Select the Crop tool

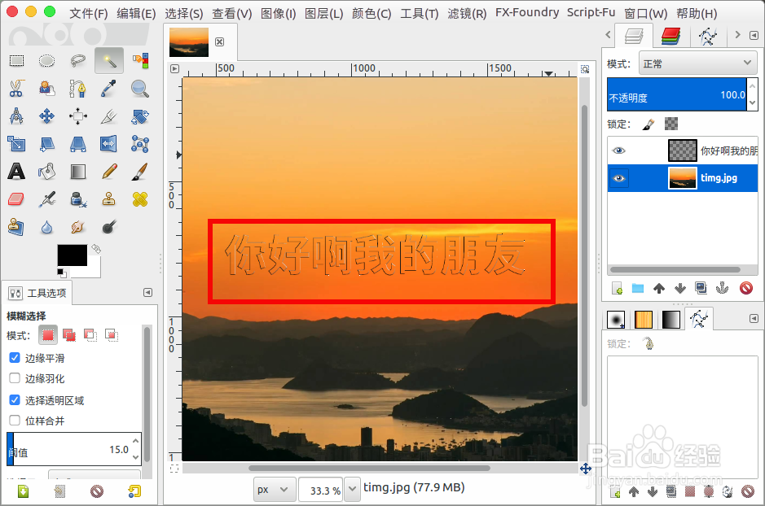109,116
